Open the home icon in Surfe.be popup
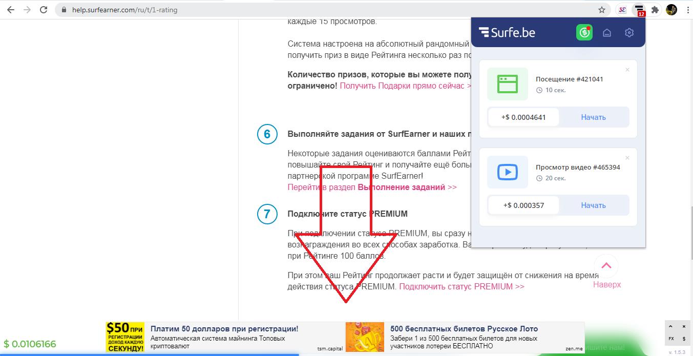The image size is (693, 356). click(x=607, y=33)
